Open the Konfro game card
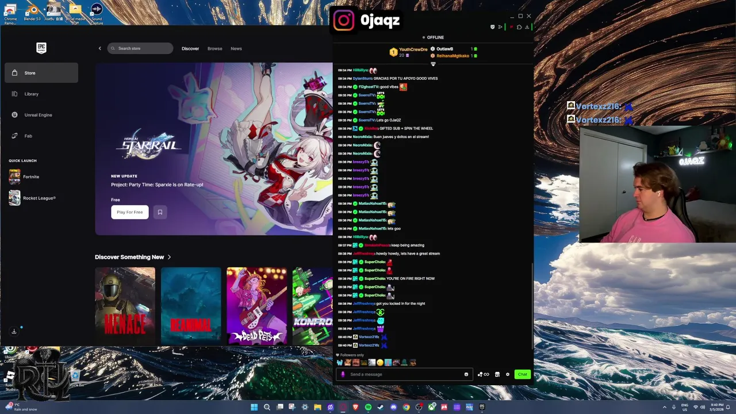736x414 pixels. click(312, 306)
